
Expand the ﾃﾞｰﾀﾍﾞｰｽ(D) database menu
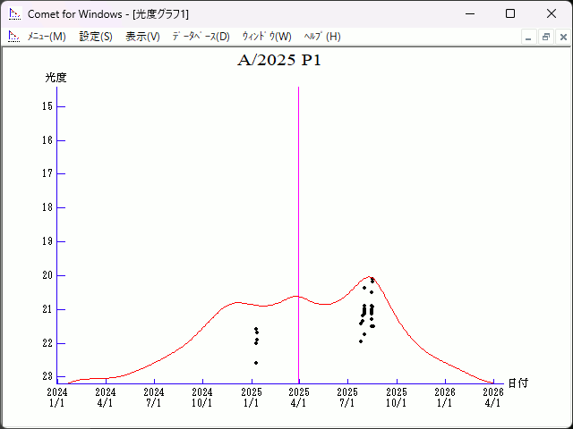201,37
